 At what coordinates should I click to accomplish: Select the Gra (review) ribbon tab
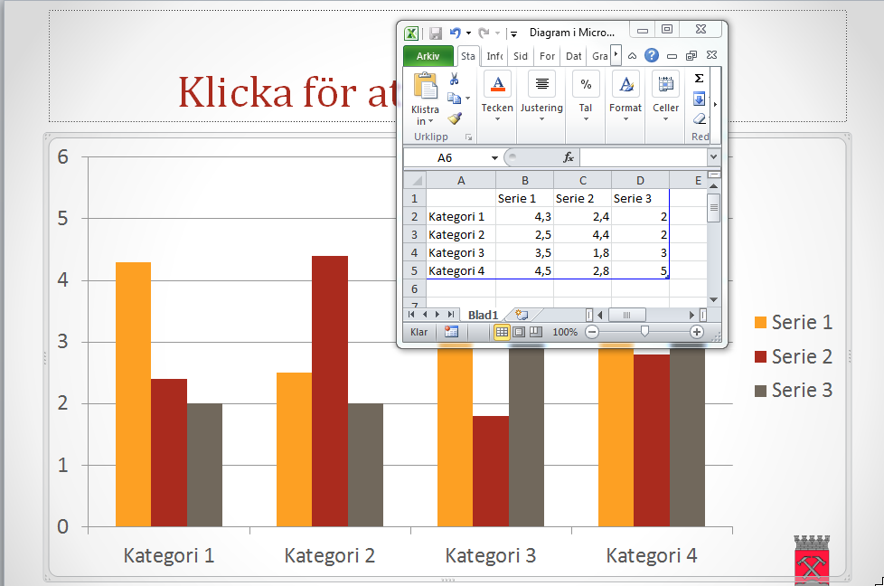click(600, 56)
